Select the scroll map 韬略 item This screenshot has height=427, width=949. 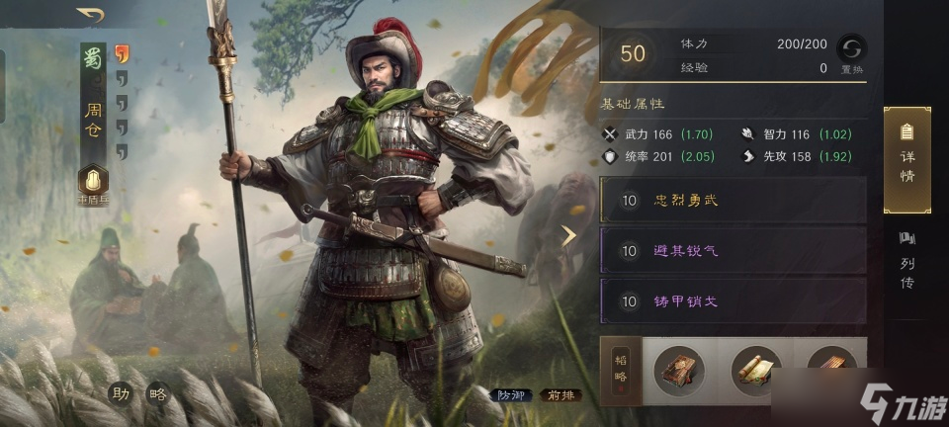(x=755, y=372)
